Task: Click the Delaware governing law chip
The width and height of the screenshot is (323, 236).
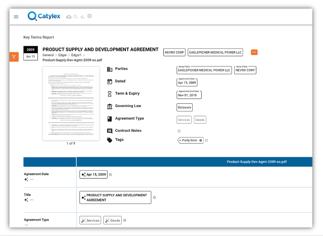Action: pyautogui.click(x=184, y=107)
